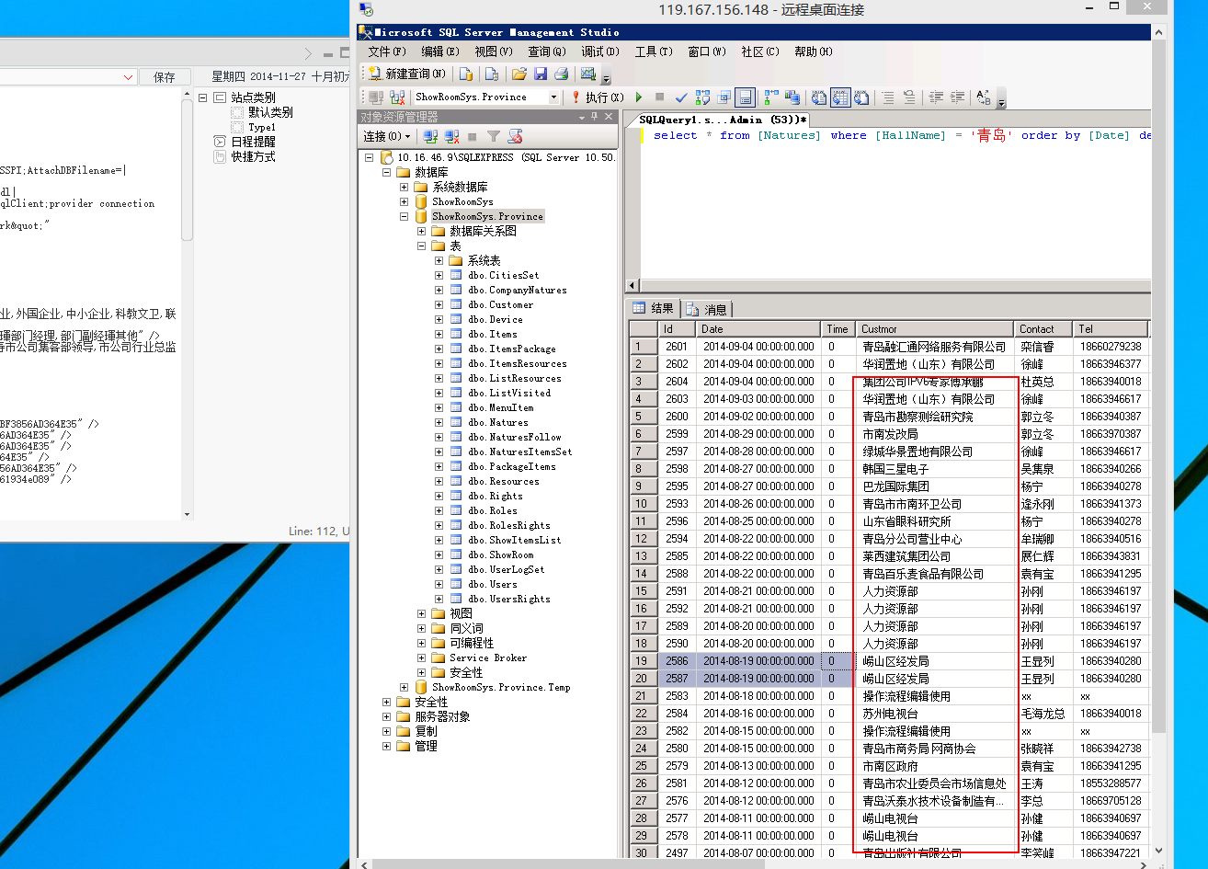Click the Save (保存) button in left window
1208x869 pixels.
pos(165,77)
